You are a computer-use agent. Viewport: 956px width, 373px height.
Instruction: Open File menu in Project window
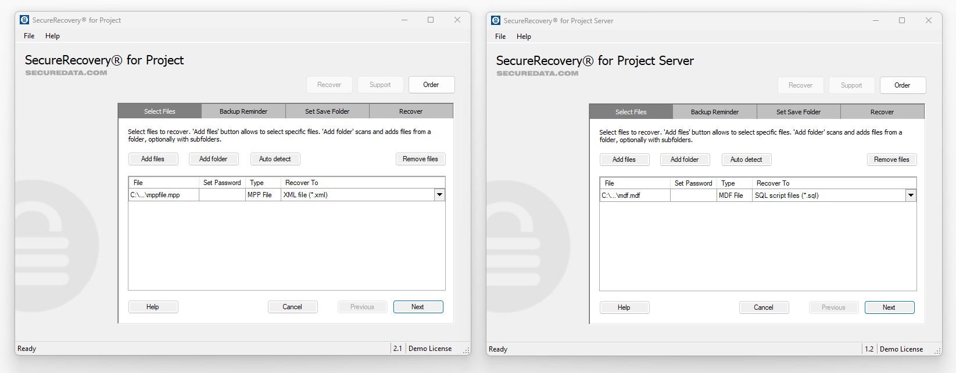[29, 36]
